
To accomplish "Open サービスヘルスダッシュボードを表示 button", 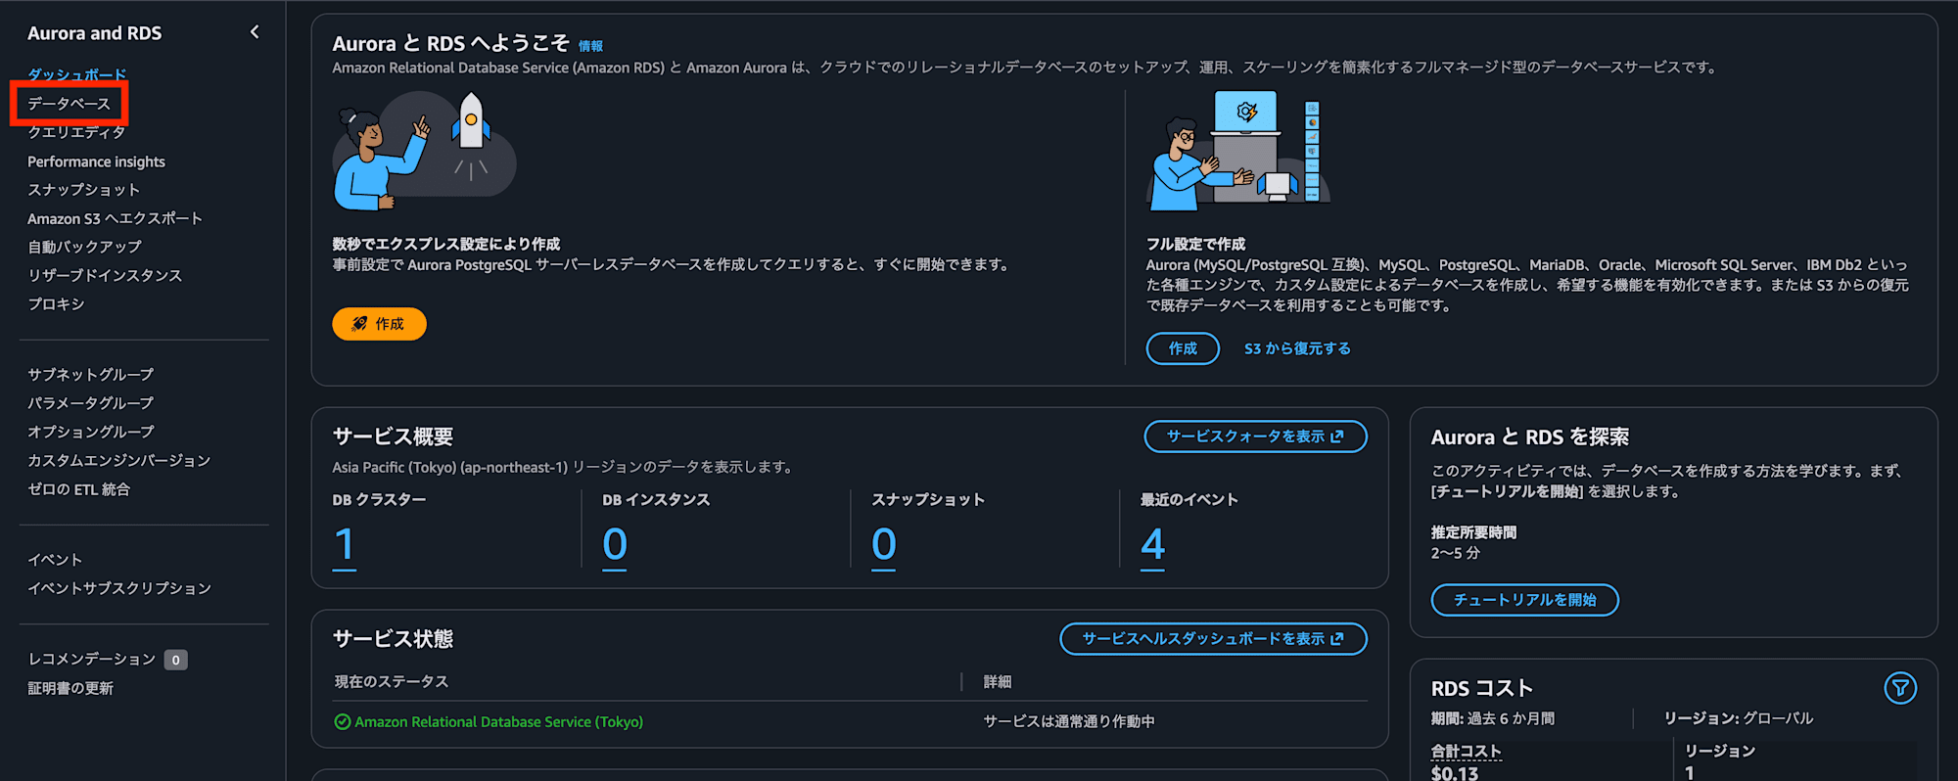I will (x=1213, y=639).
